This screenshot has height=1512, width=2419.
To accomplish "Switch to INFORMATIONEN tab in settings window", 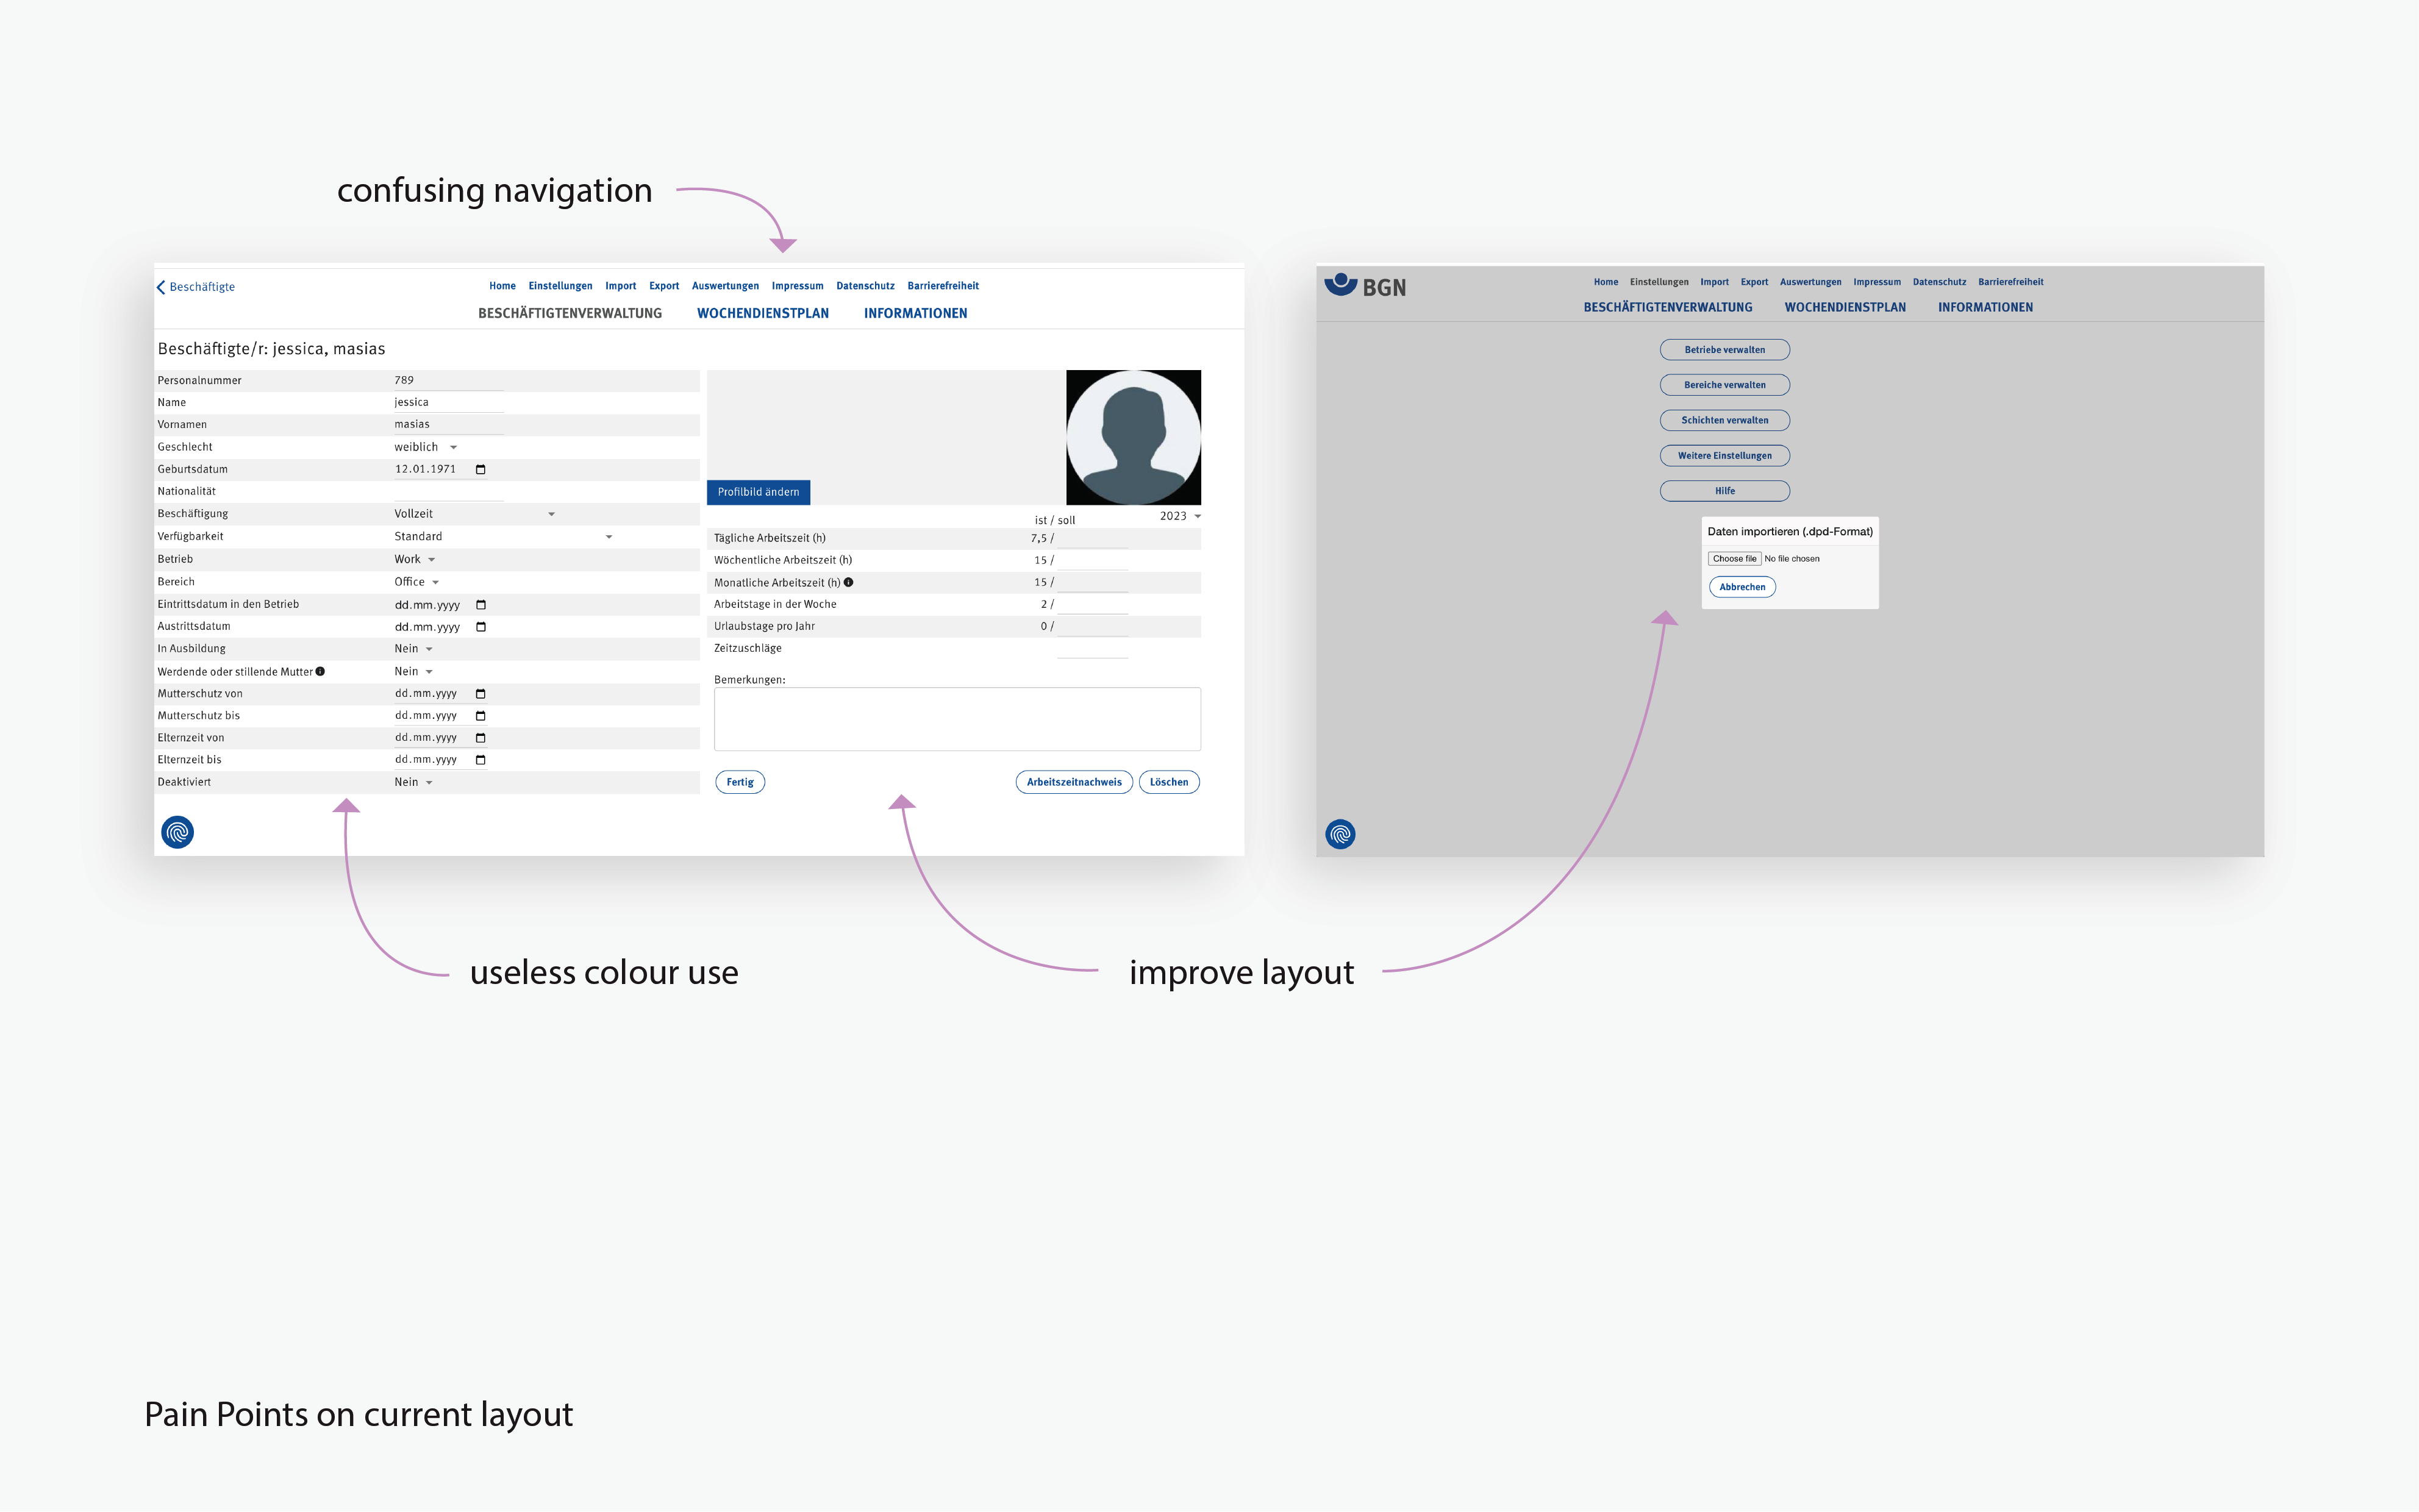I will (1985, 307).
